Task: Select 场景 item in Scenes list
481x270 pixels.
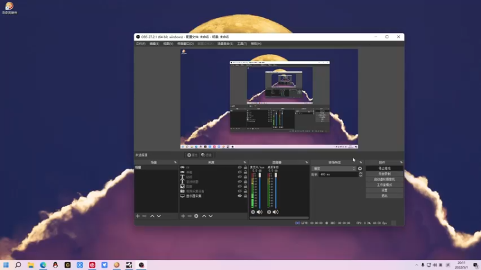Action: (156, 167)
